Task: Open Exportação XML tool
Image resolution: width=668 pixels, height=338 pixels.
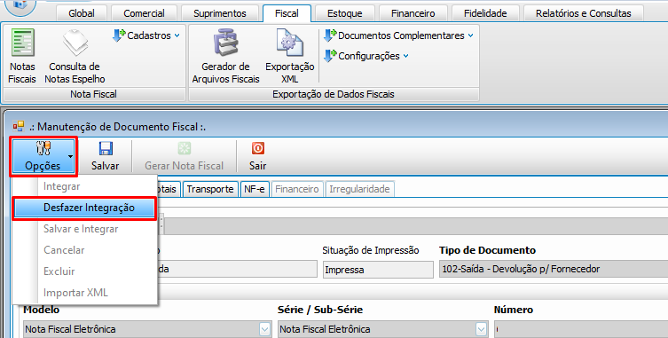Action: point(290,55)
